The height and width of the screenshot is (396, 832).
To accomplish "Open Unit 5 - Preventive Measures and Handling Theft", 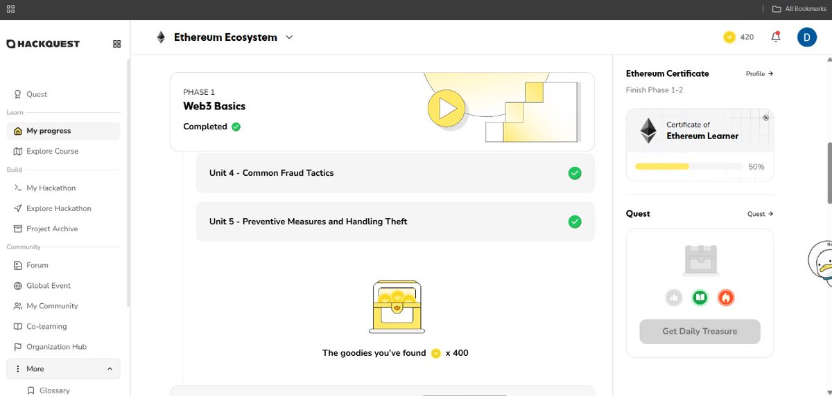I will [x=395, y=222].
